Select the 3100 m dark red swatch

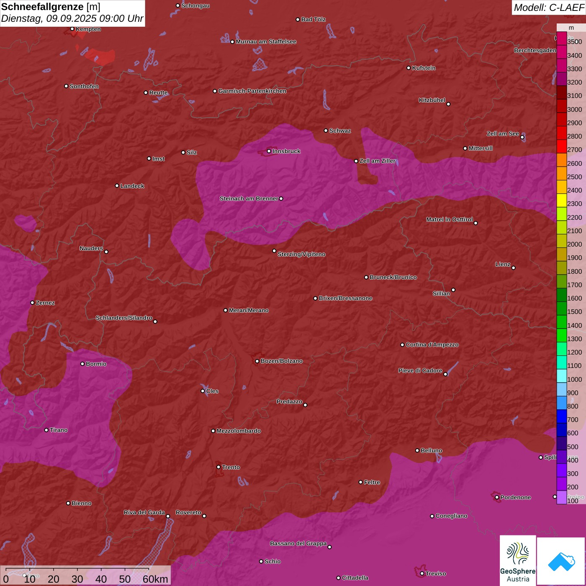tap(562, 93)
